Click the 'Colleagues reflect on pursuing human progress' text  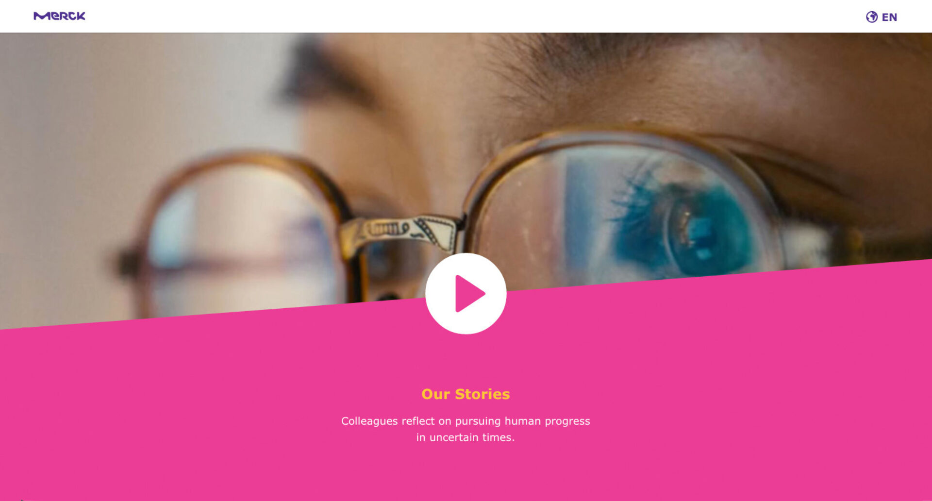466,421
